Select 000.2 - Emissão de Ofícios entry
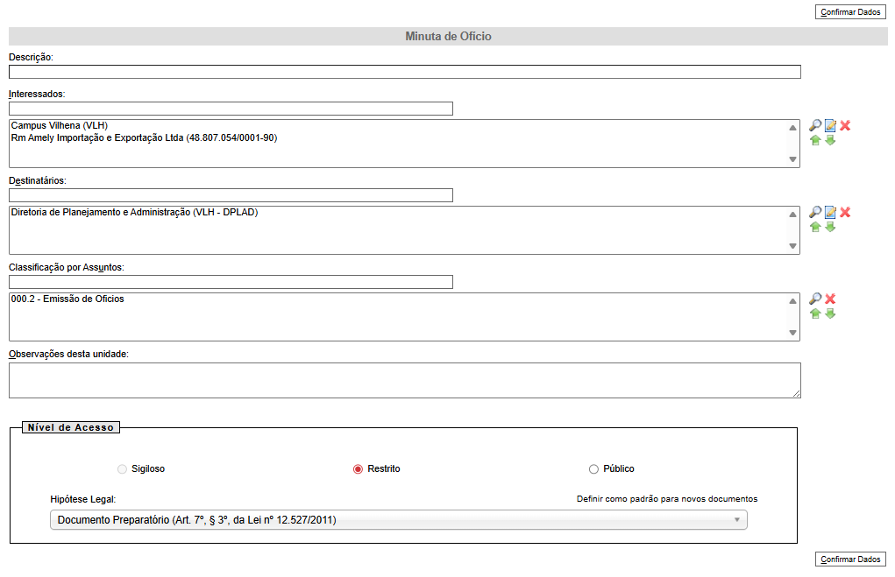This screenshot has width=895, height=577. 67,299
